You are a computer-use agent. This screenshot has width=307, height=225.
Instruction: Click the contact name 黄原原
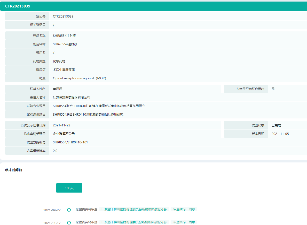click(58, 89)
